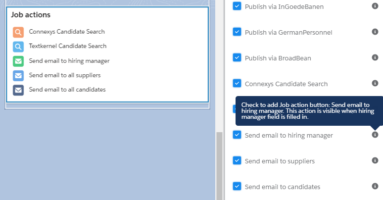The height and width of the screenshot is (200, 383).
Task: Toggle Publish via BroadBean checkbox
Action: coord(237,57)
